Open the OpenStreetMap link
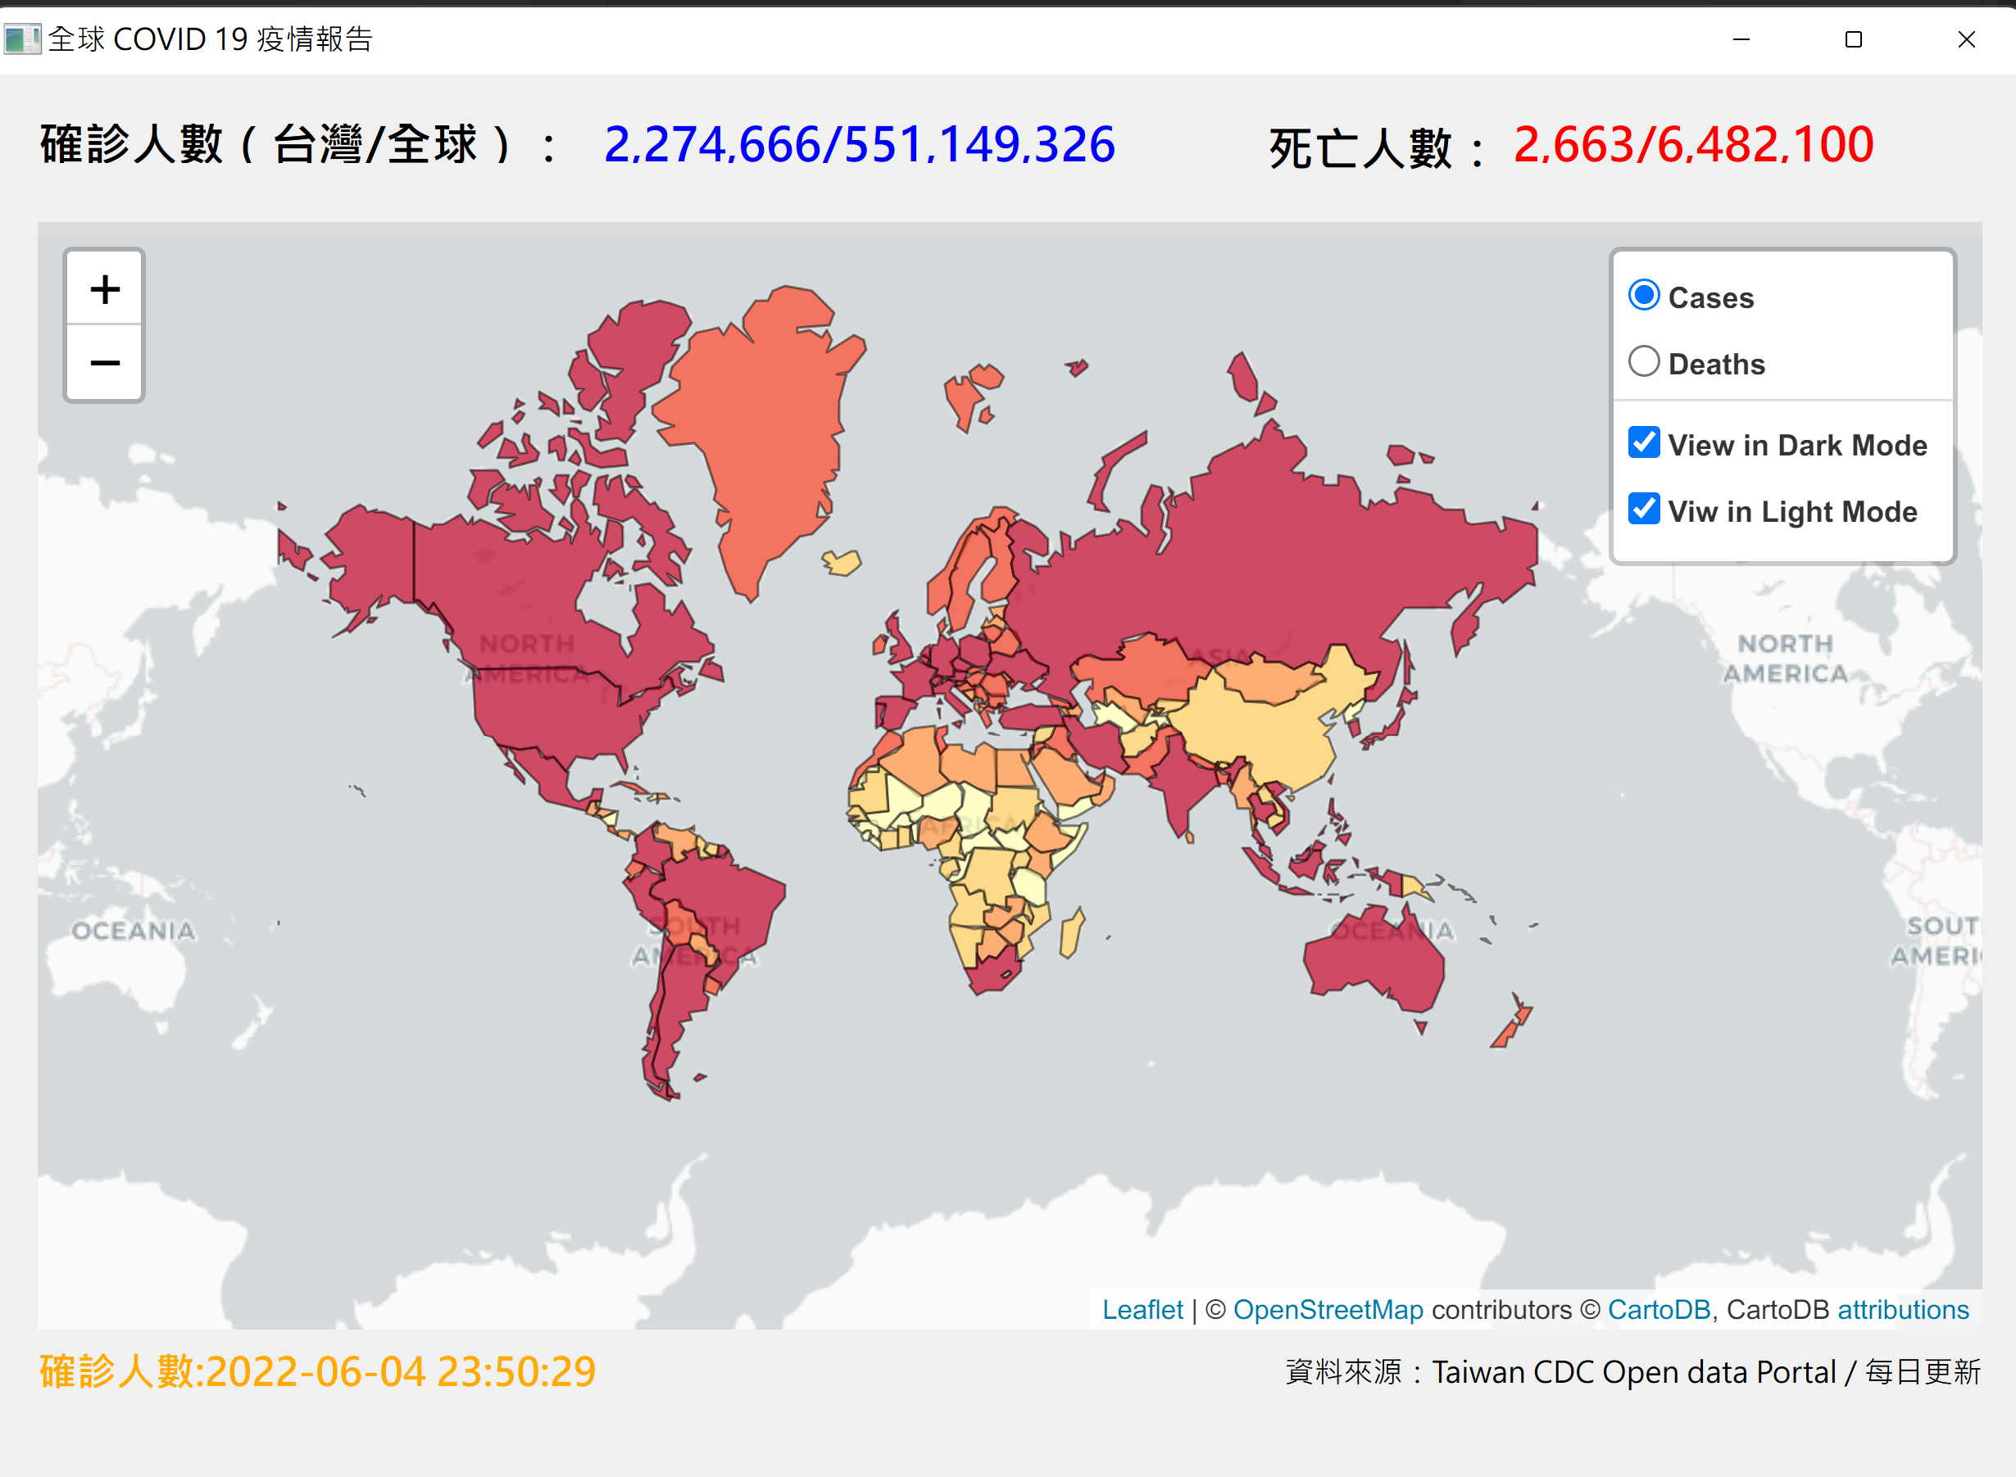This screenshot has width=2016, height=1477. pyautogui.click(x=1328, y=1310)
